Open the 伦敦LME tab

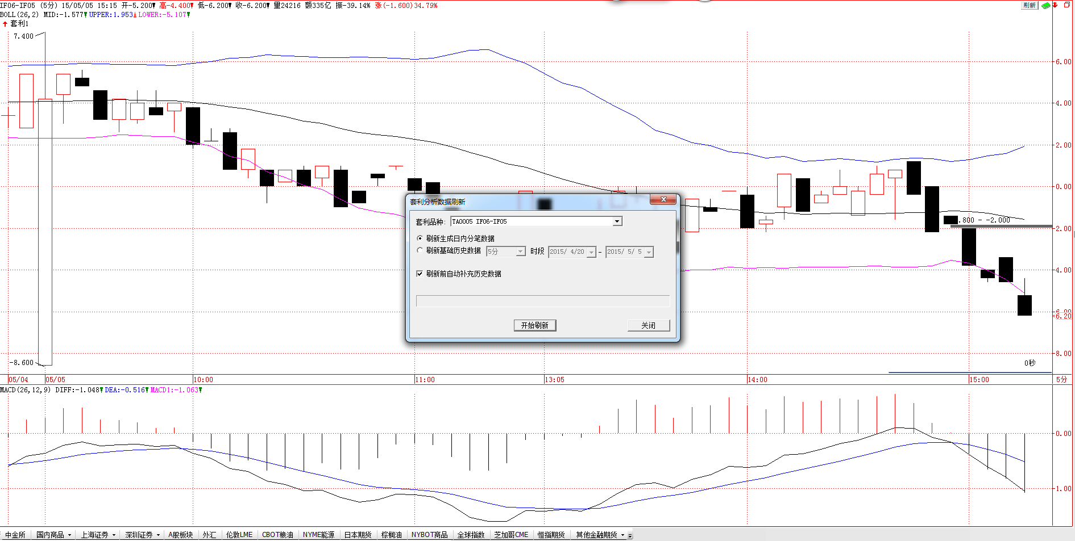(x=239, y=535)
